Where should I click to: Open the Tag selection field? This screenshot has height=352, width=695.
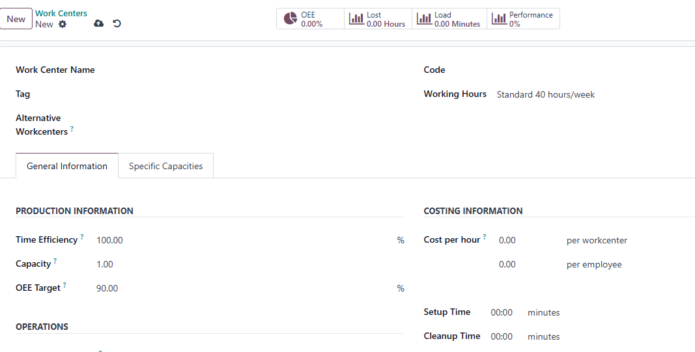pos(249,94)
